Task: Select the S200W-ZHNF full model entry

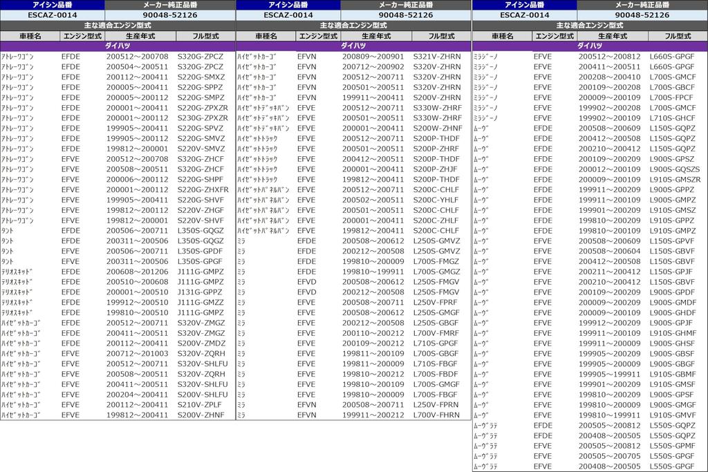Action: (x=437, y=128)
